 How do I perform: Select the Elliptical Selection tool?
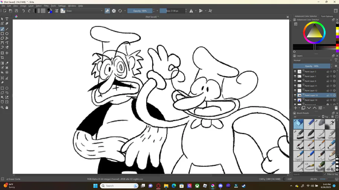click(7, 88)
